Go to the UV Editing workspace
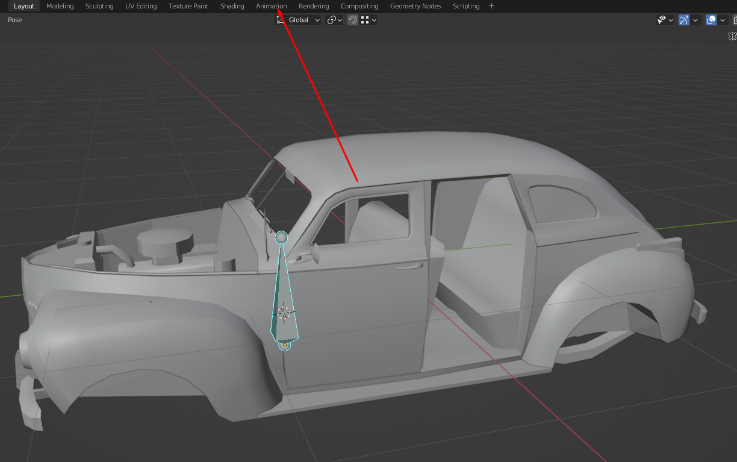This screenshot has height=462, width=737. tap(141, 6)
